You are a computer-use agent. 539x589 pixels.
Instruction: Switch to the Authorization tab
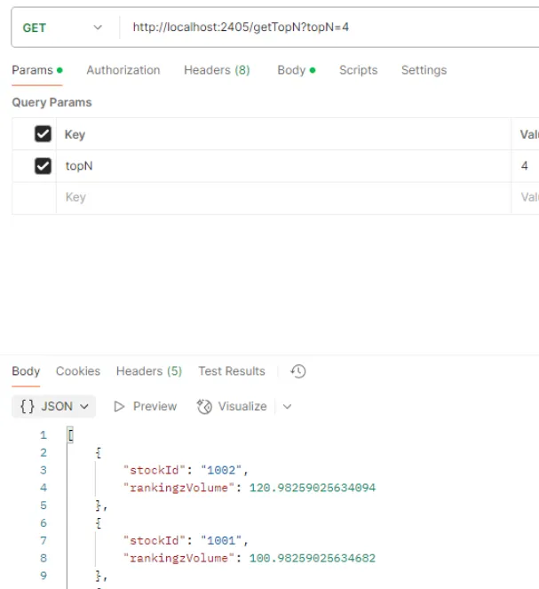click(123, 70)
